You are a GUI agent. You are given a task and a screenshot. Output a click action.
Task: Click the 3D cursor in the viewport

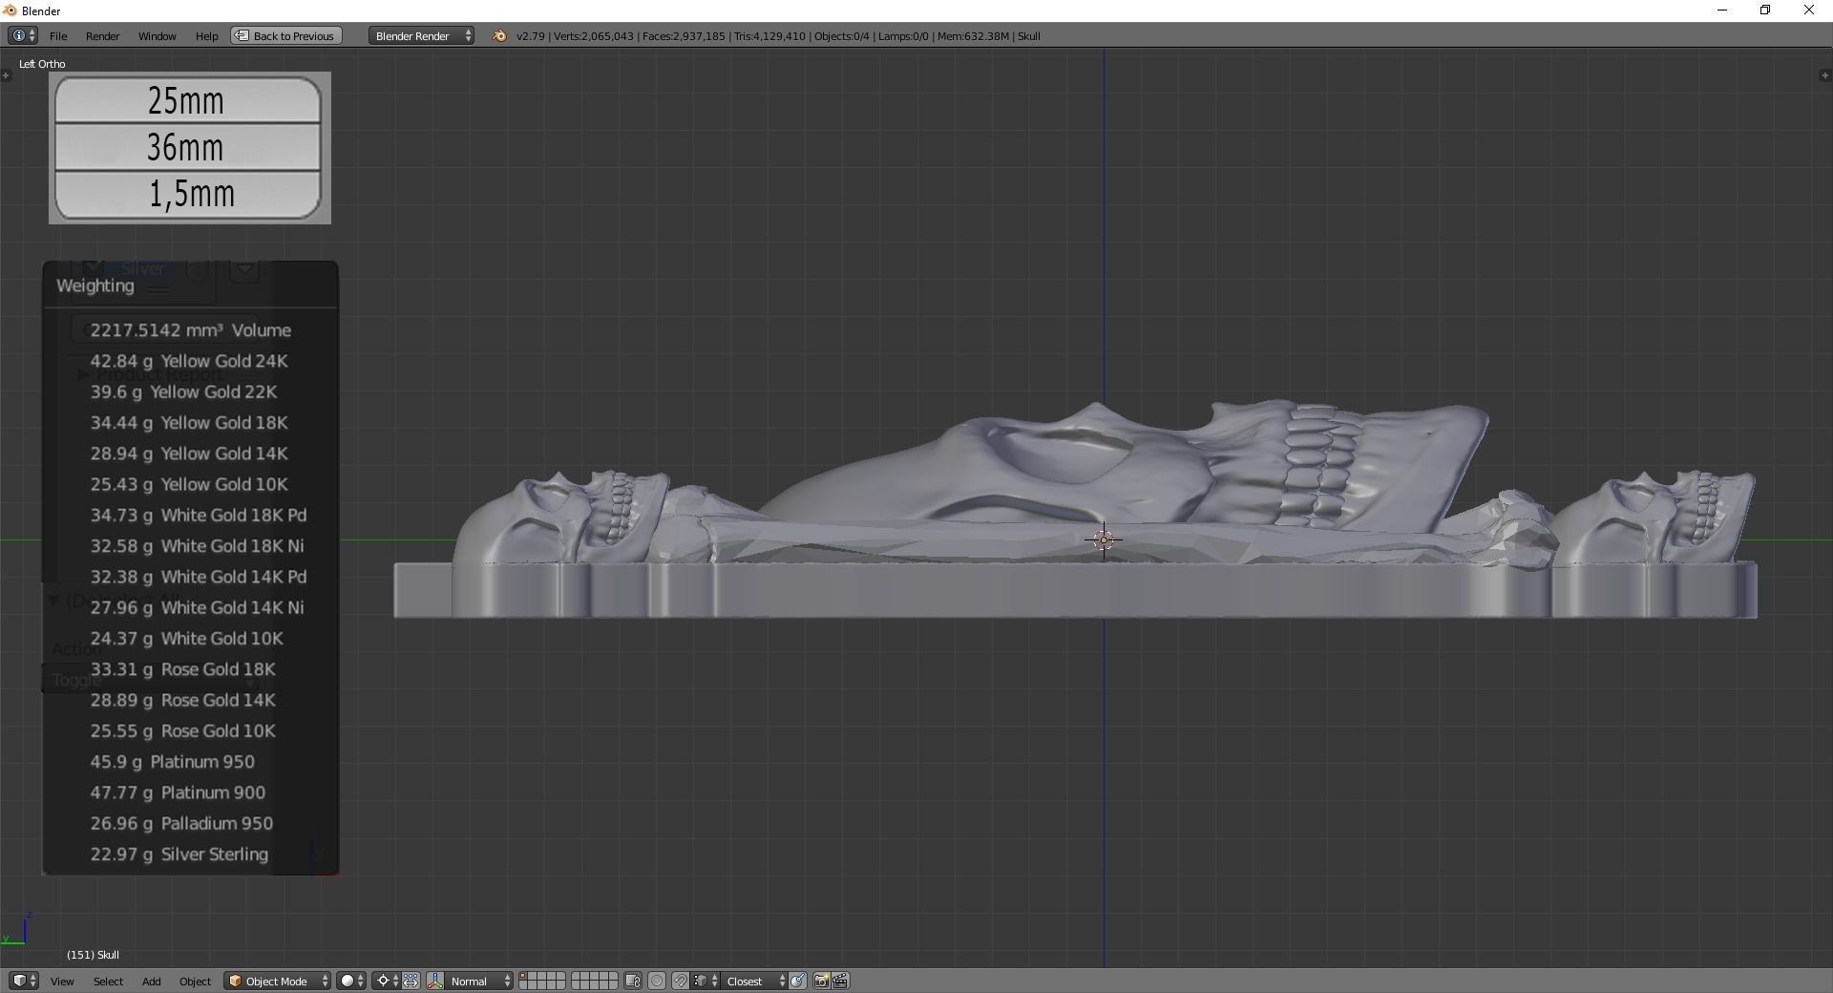1104,540
